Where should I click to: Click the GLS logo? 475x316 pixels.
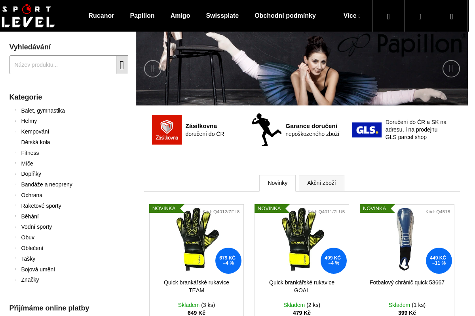coord(367,130)
